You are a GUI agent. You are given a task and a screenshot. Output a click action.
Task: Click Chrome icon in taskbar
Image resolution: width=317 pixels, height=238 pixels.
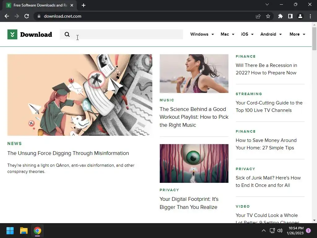[37, 231]
